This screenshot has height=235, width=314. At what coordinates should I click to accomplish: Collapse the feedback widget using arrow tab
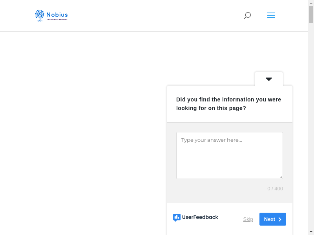coord(269,79)
